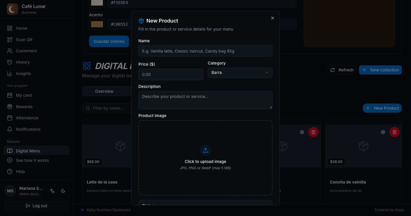Click the See how it works play icon
Image resolution: width=411 pixels, height=216 pixels.
click(10, 160)
